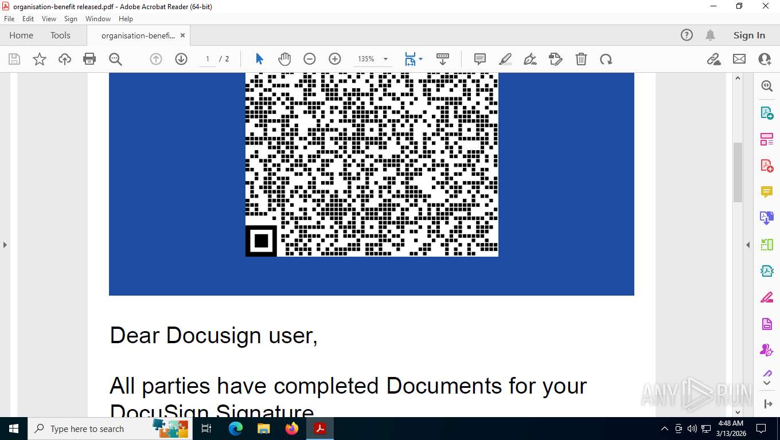Open the Fill & Sign edit tool
This screenshot has width=780, height=440.
[x=555, y=59]
